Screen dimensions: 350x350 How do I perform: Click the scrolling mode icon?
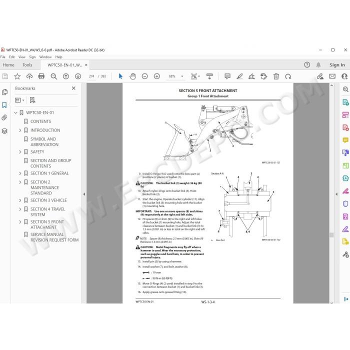pyautogui.click(x=209, y=76)
